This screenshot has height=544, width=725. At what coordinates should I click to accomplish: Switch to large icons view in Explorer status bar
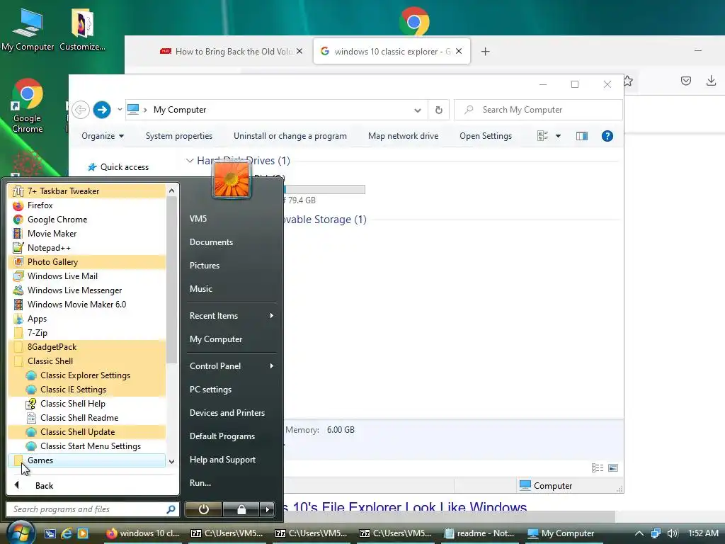coord(613,467)
